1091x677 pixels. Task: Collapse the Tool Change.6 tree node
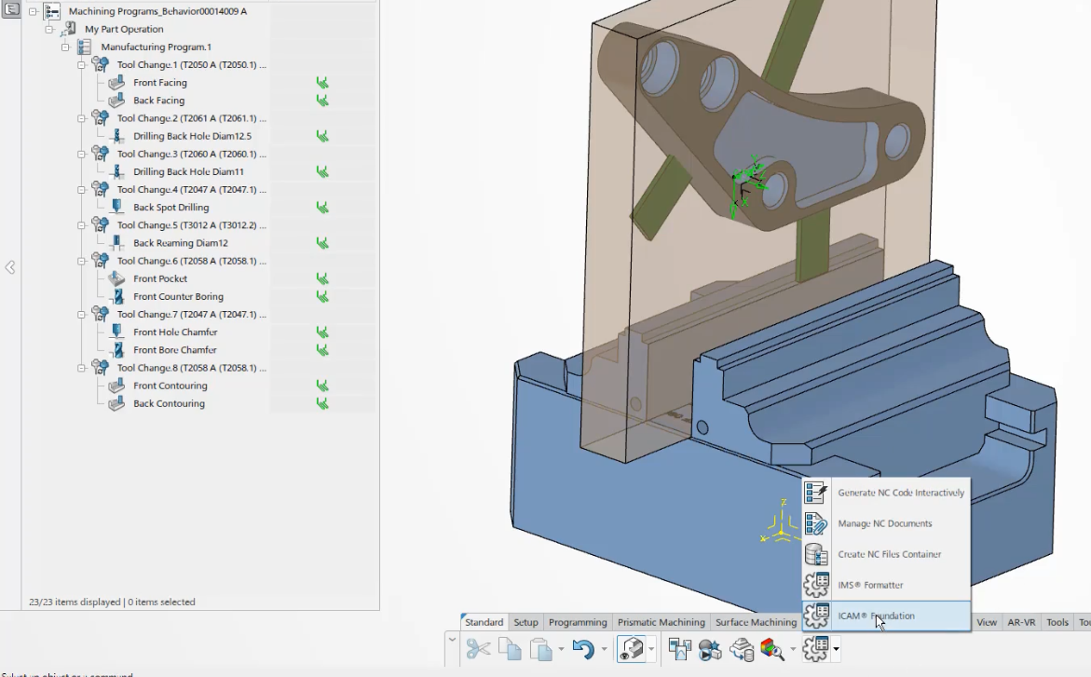(82, 262)
